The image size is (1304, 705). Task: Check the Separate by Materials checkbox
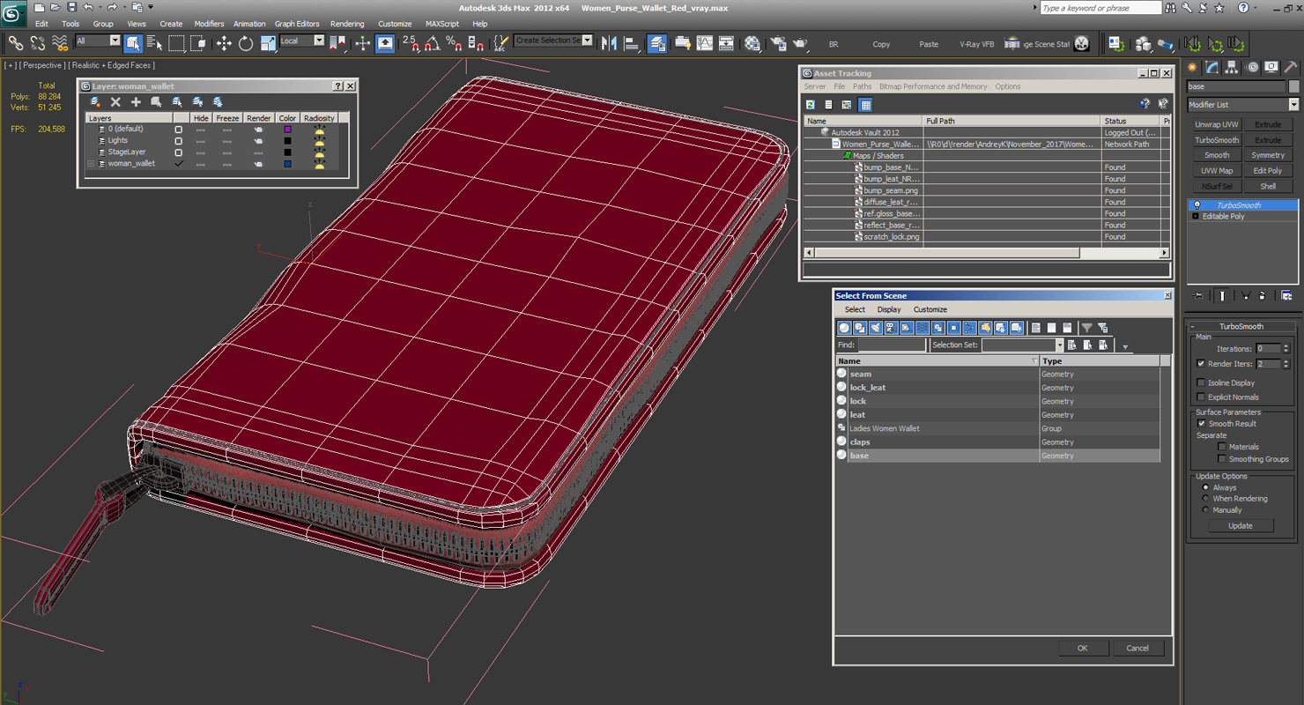coord(1222,447)
